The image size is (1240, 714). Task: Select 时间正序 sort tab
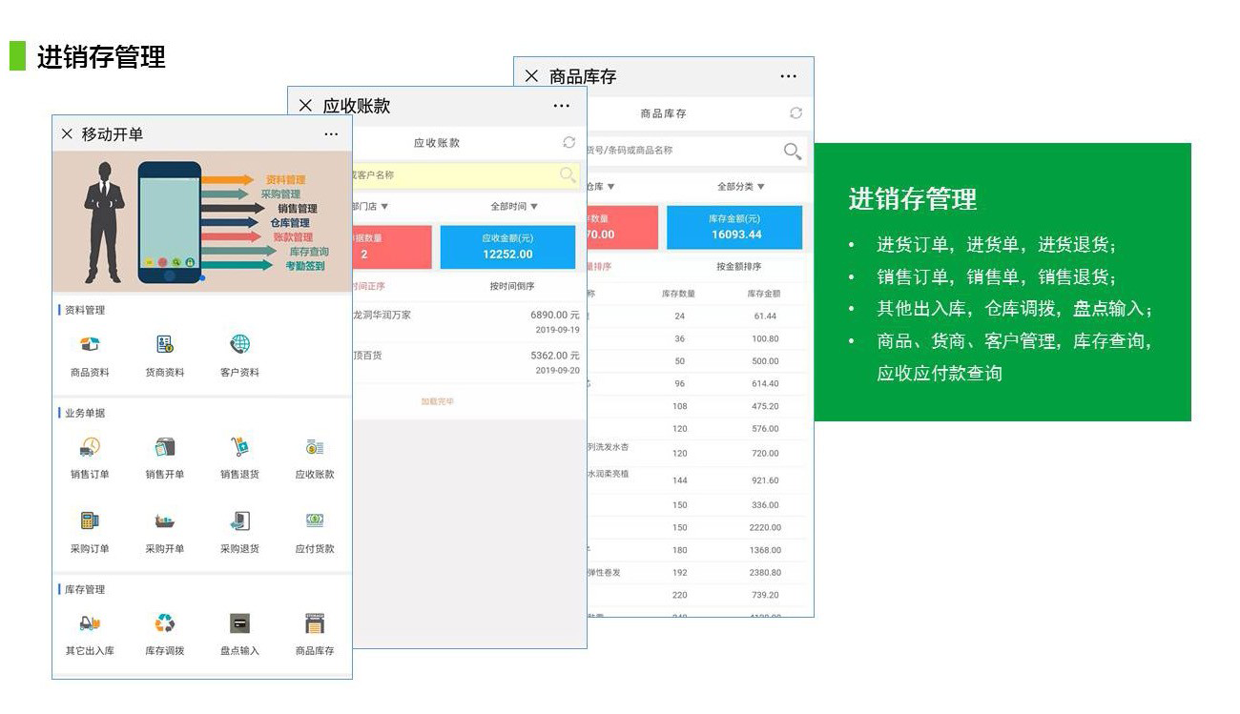(369, 286)
